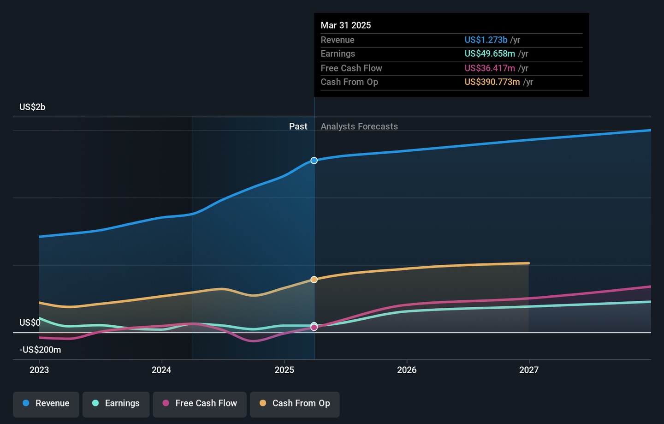Click the blue dot in Revenue legend
This screenshot has width=664, height=424.
coord(26,403)
